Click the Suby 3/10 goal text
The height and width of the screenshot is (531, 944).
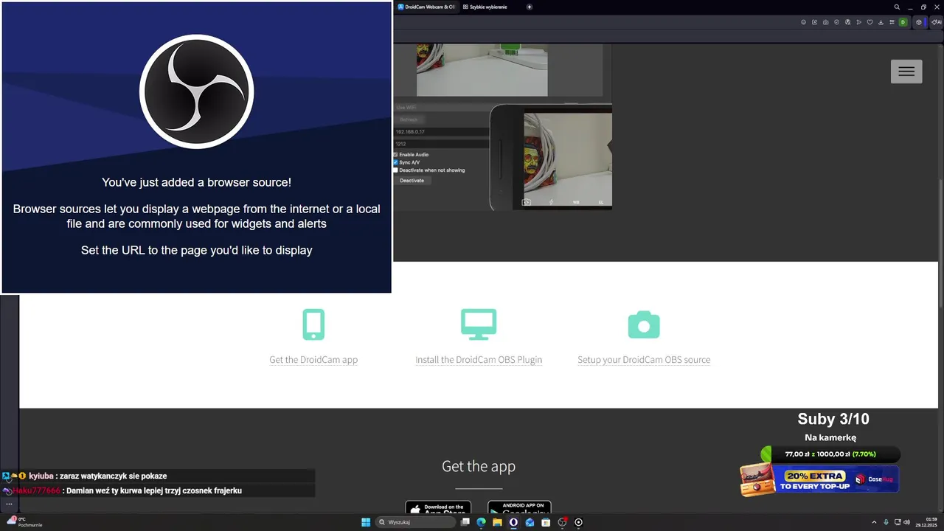833,419
